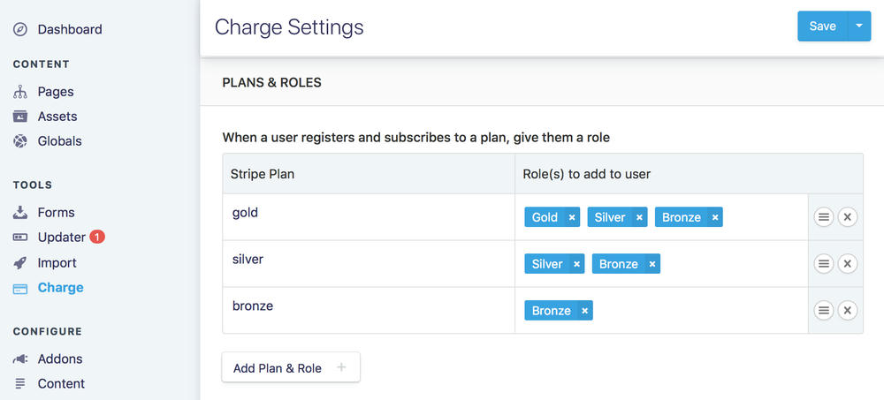Screen dimensions: 884x400
Task: Click the Charge credit card icon
Action: point(20,288)
